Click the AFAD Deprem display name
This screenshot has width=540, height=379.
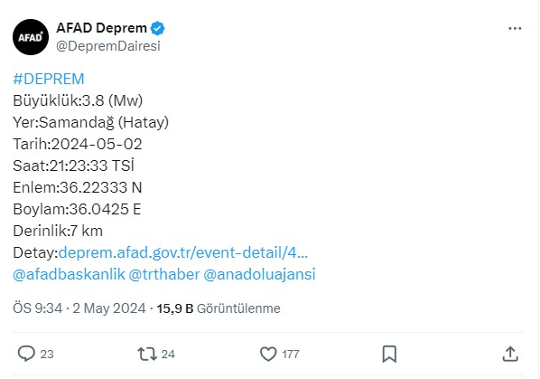(x=102, y=28)
